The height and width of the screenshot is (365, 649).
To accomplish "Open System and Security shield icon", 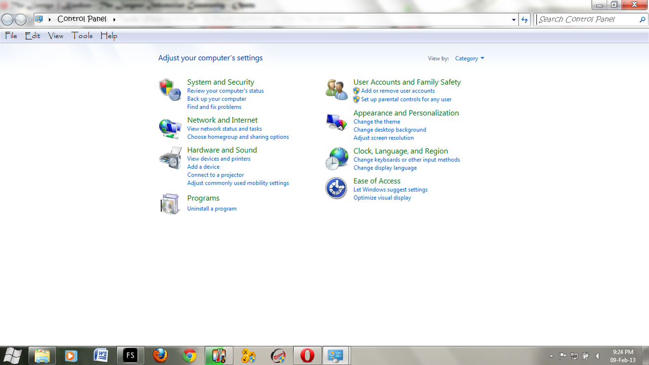I will click(169, 90).
